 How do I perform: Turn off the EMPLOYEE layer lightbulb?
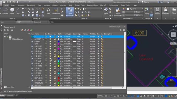click(46, 78)
